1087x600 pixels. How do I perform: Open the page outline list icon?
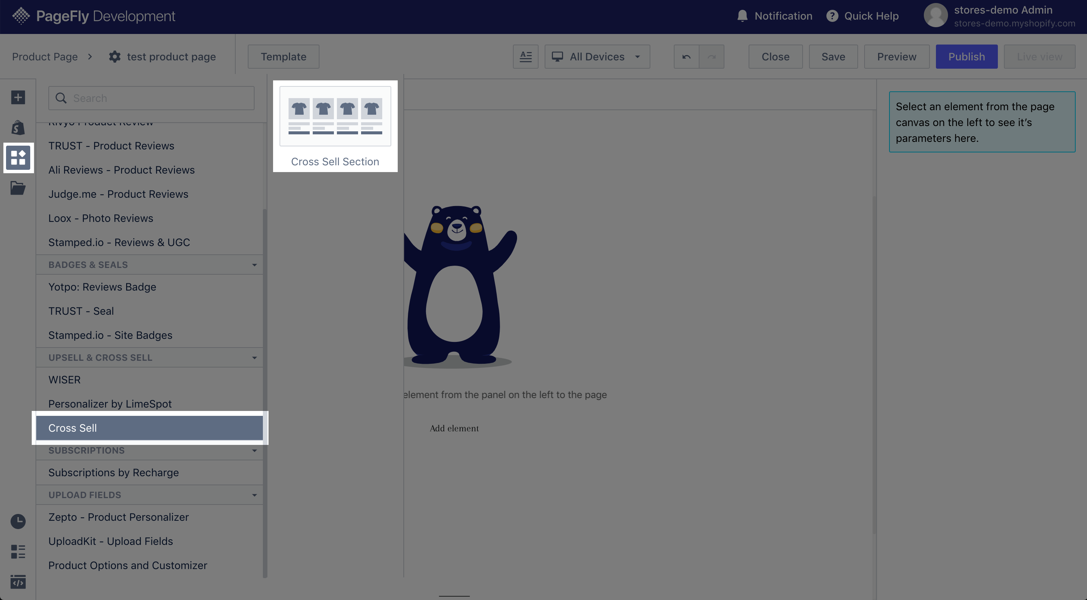(x=18, y=552)
